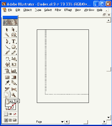112x126 pixels.
Task: Click the toolbox blue title bar
Action: 10,17
